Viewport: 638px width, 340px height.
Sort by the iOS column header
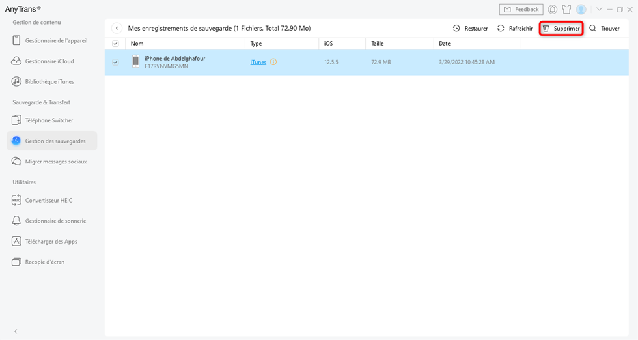328,44
